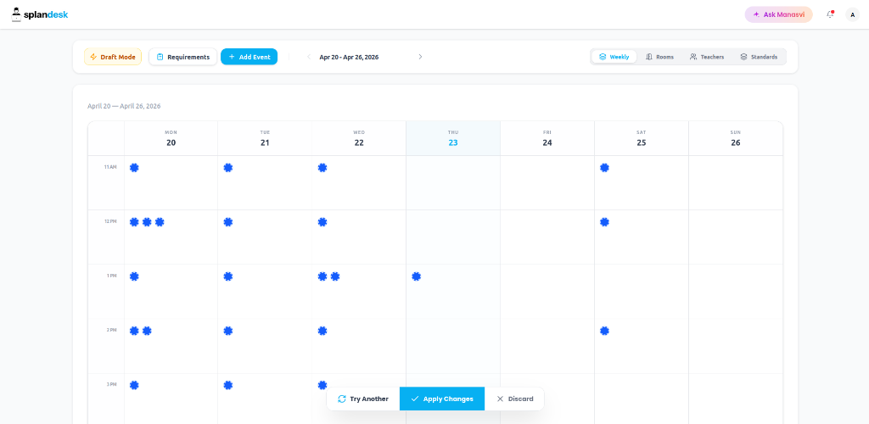Open Tuesday 3 PM event marker
Screen dimensions: 869x424
click(227, 385)
